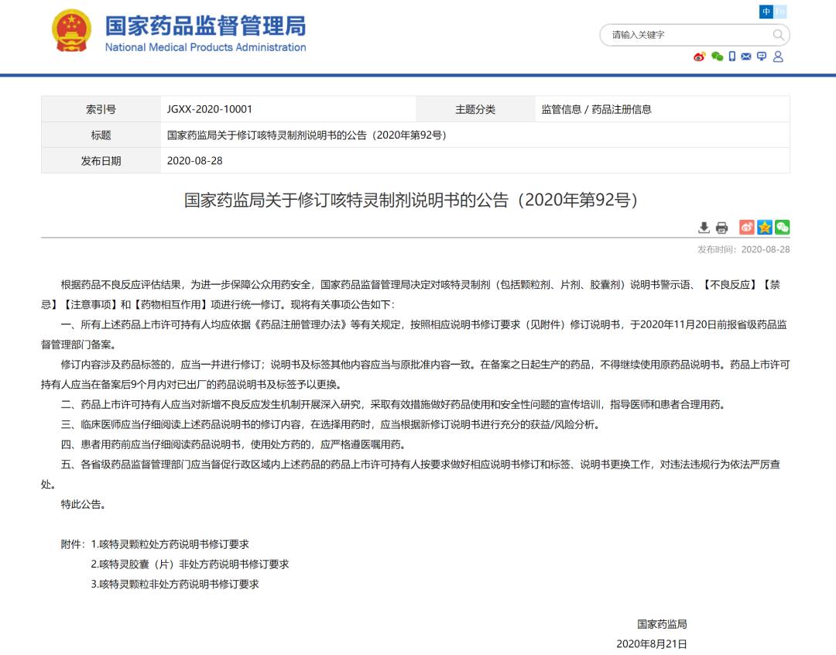The image size is (836, 655).
Task: Share the announcement to Sina Weibo
Action: point(745,227)
